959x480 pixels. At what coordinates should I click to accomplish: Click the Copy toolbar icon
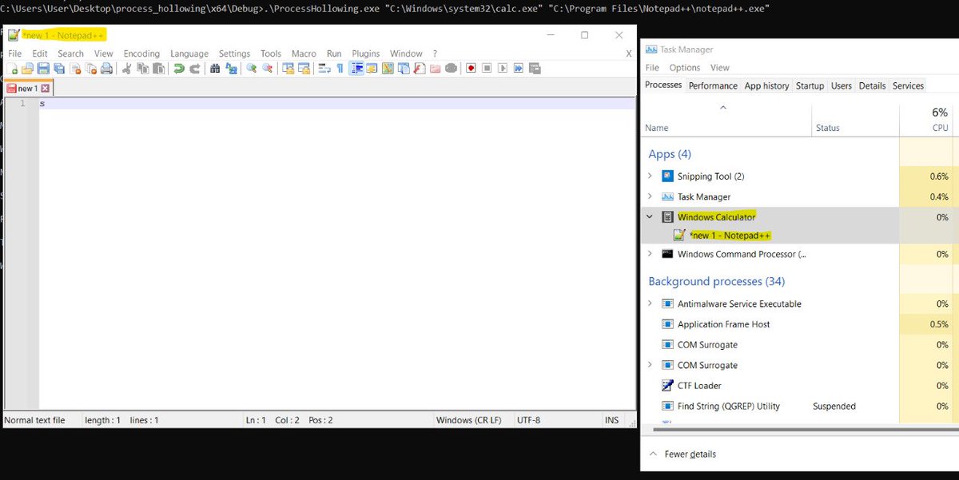(x=144, y=69)
